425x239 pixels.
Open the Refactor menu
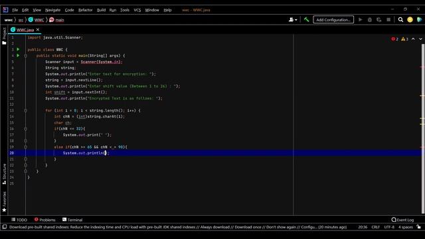click(86, 10)
